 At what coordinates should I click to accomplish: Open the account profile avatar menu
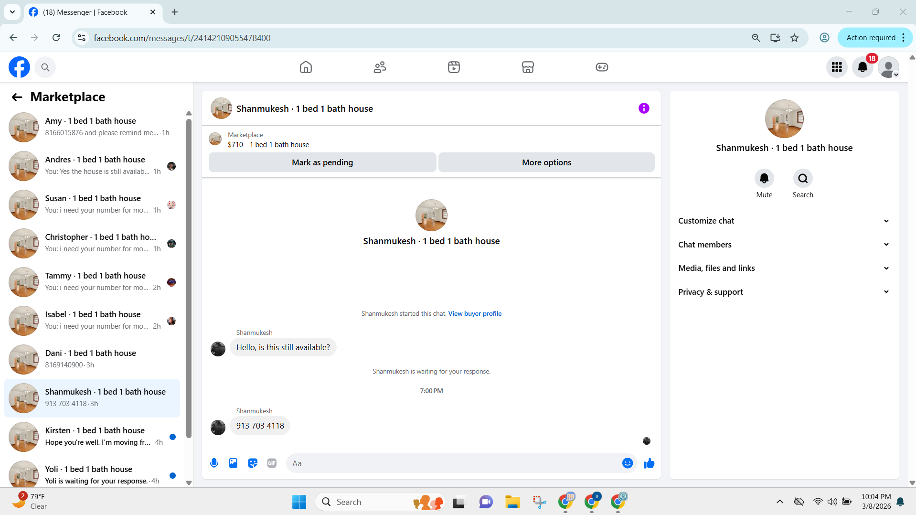click(x=888, y=67)
